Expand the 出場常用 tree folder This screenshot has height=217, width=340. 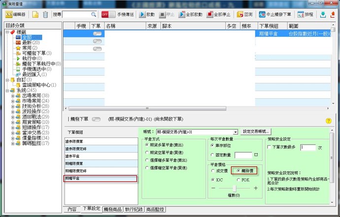[13, 95]
